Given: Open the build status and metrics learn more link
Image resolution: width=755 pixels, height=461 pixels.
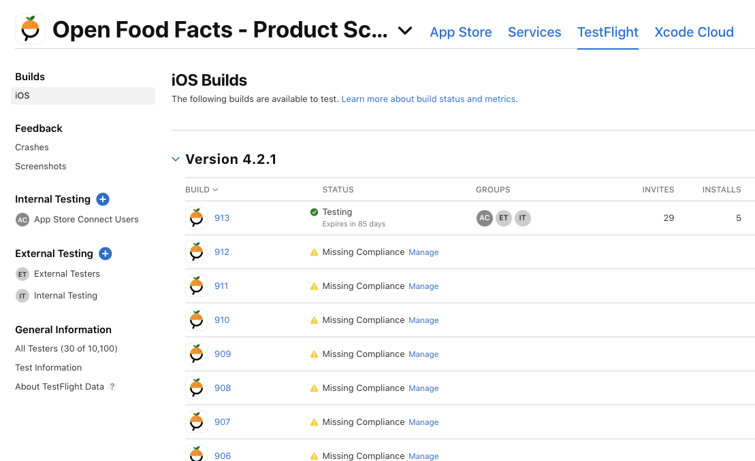Looking at the screenshot, I should pos(428,99).
